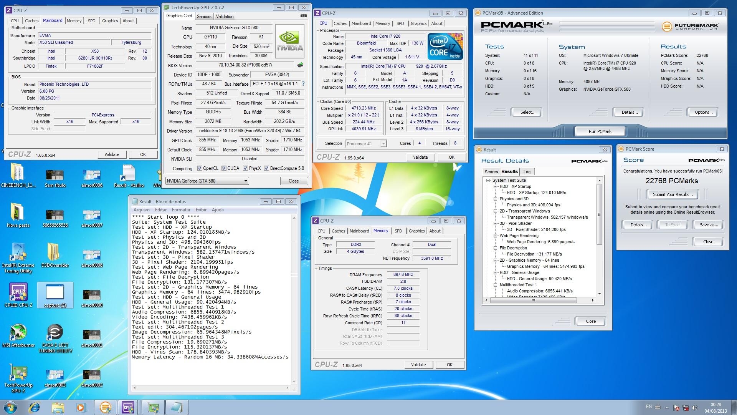Click Validate in the Mainboard CPU-Z window
This screenshot has width=737, height=415.
pyautogui.click(x=112, y=154)
